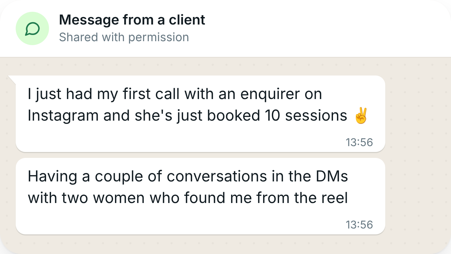The height and width of the screenshot is (254, 451).
Task: Click the first message's pointed bubble tail
Action: [12, 79]
